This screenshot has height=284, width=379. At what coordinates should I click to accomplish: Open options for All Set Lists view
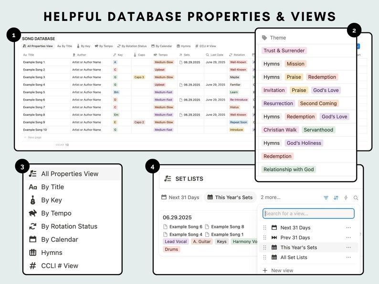348,257
